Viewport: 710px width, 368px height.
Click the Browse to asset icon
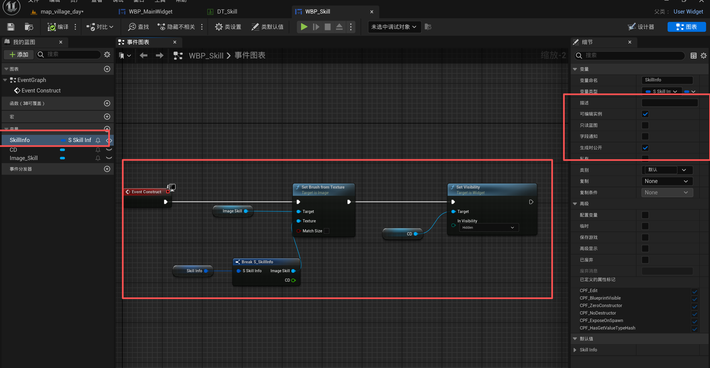[29, 27]
